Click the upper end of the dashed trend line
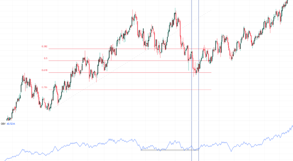293x161 pixels. [x=211, y=10]
